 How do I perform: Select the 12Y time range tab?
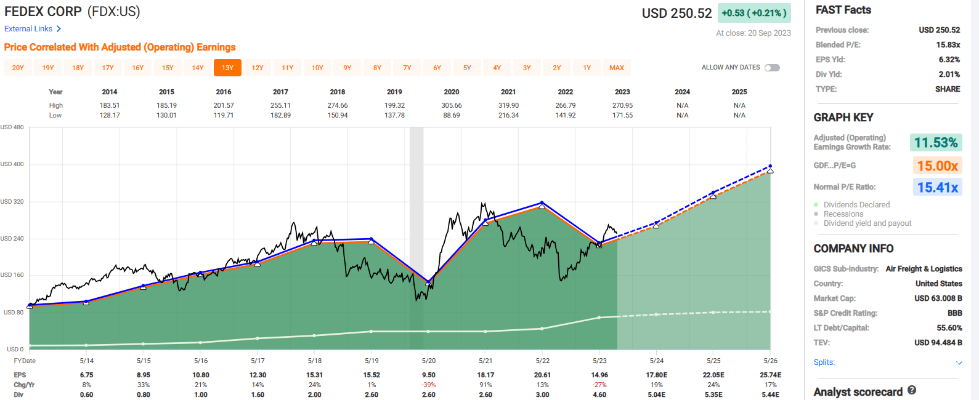(258, 68)
